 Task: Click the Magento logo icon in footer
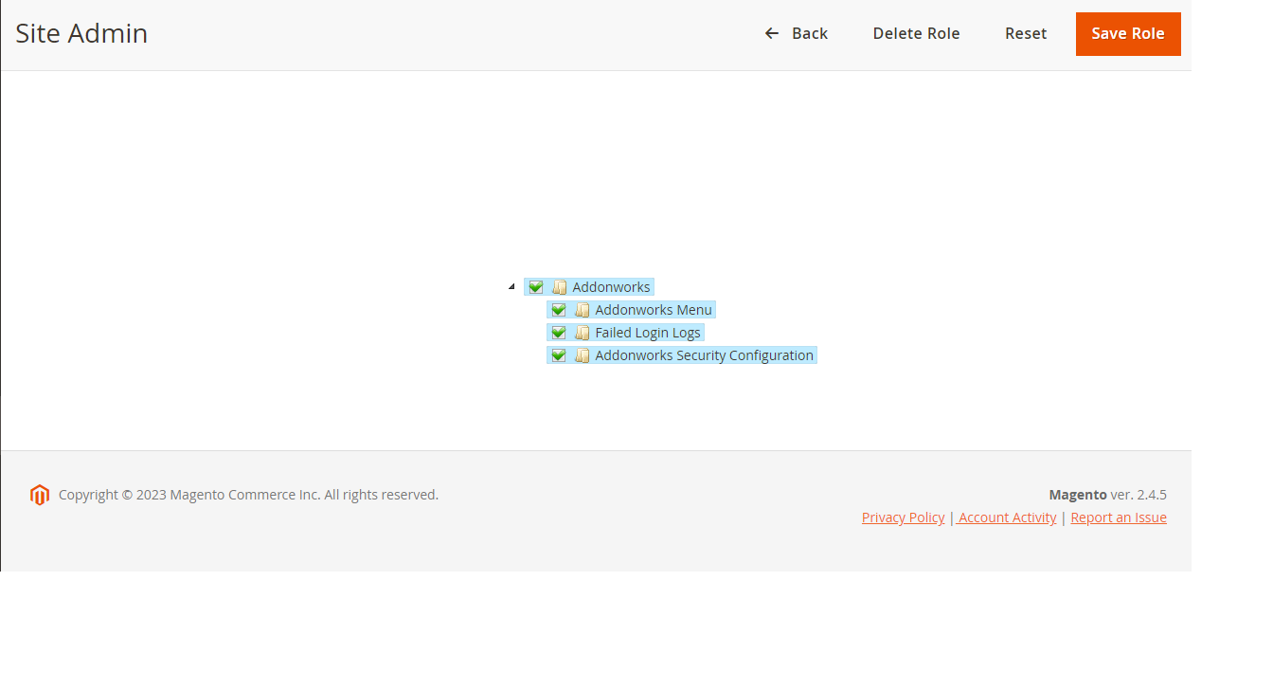[x=40, y=495]
